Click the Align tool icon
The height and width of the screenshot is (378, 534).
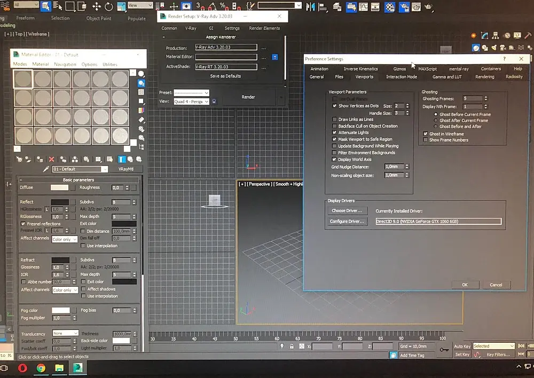coord(322,6)
